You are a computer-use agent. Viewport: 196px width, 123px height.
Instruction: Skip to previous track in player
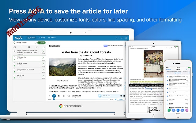click(49, 96)
